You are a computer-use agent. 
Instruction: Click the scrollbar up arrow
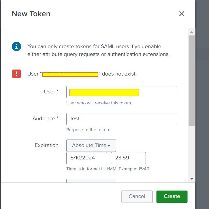tap(191, 32)
